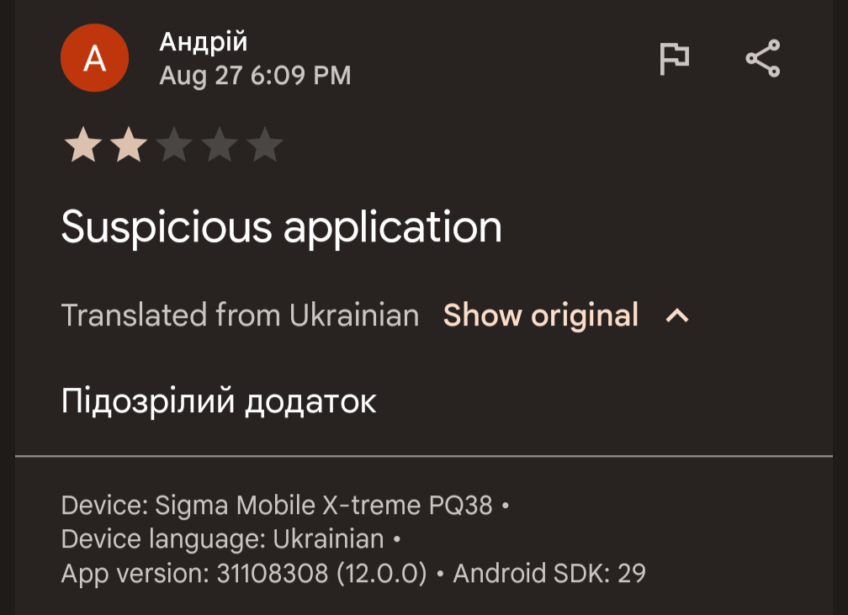Click the 'Device language: Ukrainian' line
Screen dimensions: 848x615
[223, 539]
